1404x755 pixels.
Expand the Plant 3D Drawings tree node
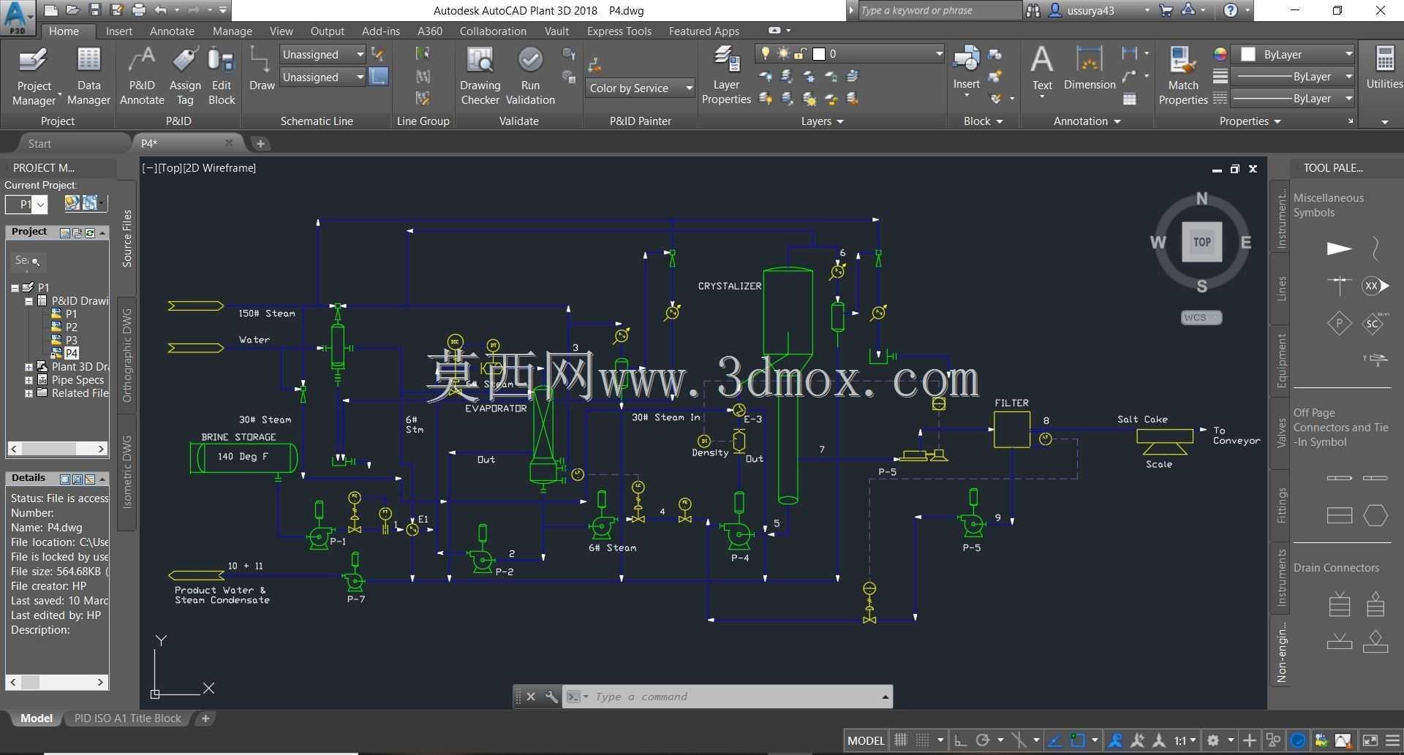click(x=29, y=367)
